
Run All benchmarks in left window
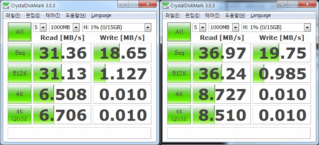tap(20, 32)
